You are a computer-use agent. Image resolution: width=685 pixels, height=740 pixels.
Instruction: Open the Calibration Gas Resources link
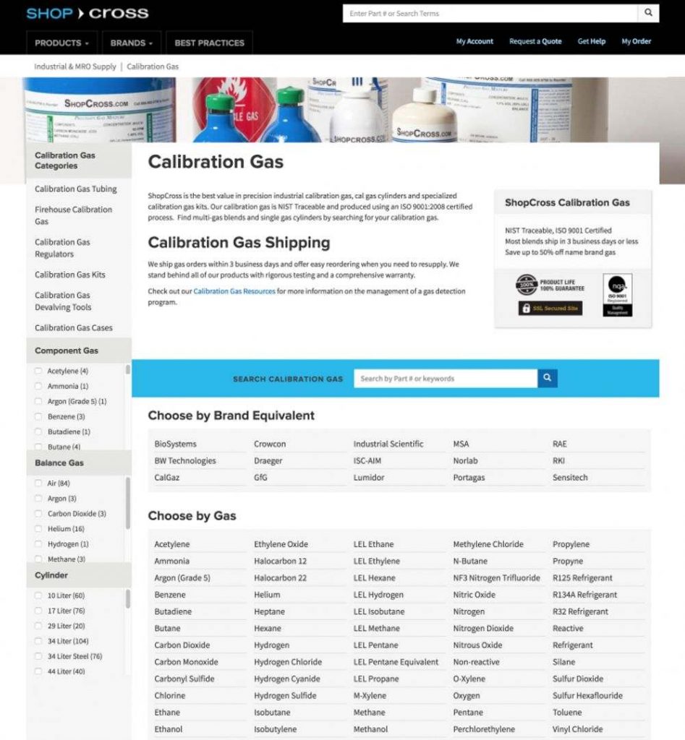point(234,291)
